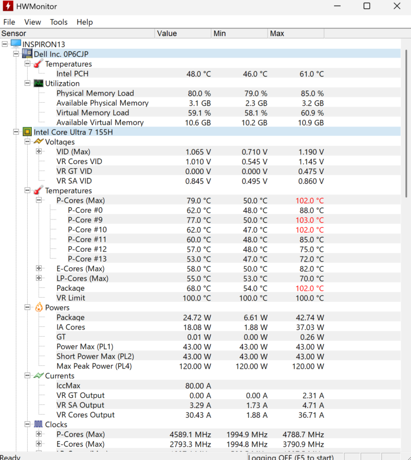
Task: Open the Tools menu
Action: (x=59, y=22)
